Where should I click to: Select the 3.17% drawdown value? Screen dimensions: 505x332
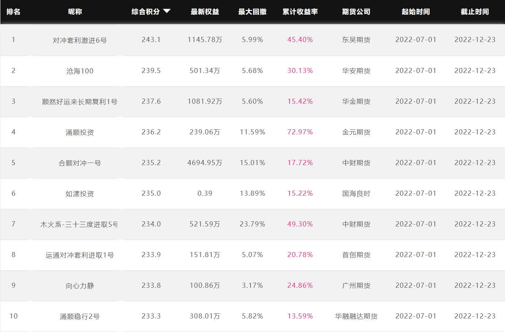point(252,285)
